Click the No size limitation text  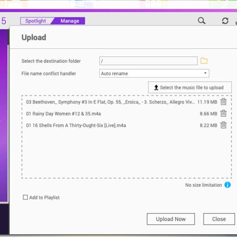204,185
